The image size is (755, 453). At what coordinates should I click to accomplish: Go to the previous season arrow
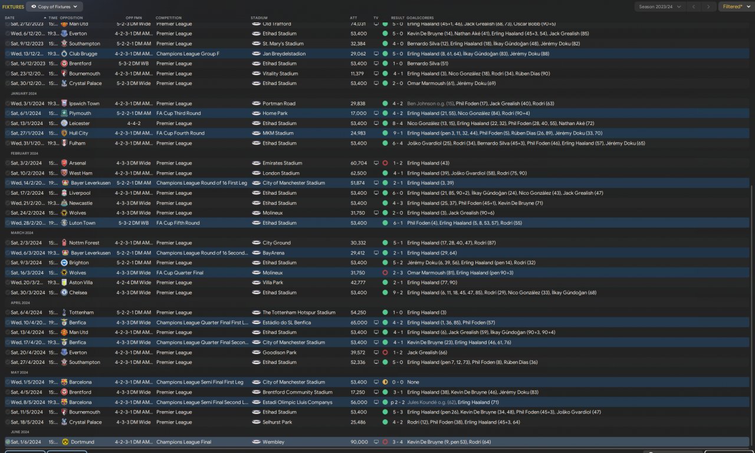coord(694,6)
